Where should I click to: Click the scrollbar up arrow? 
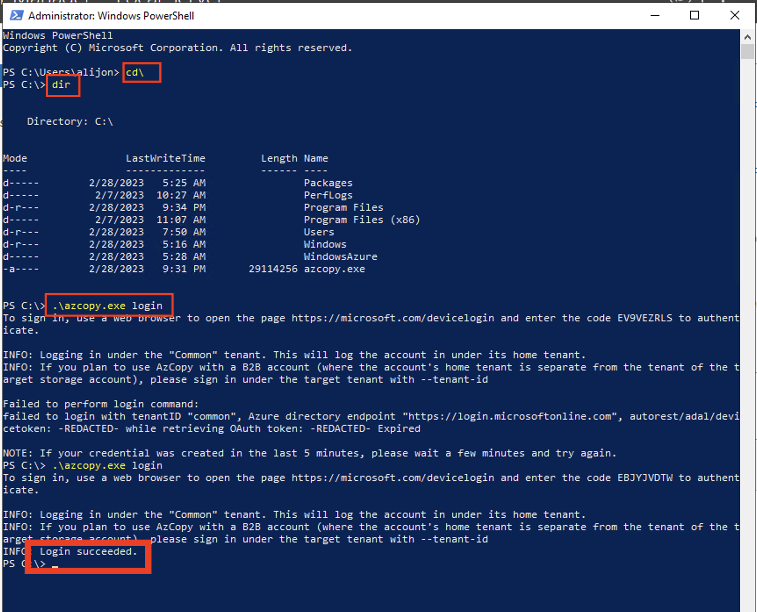pos(748,36)
